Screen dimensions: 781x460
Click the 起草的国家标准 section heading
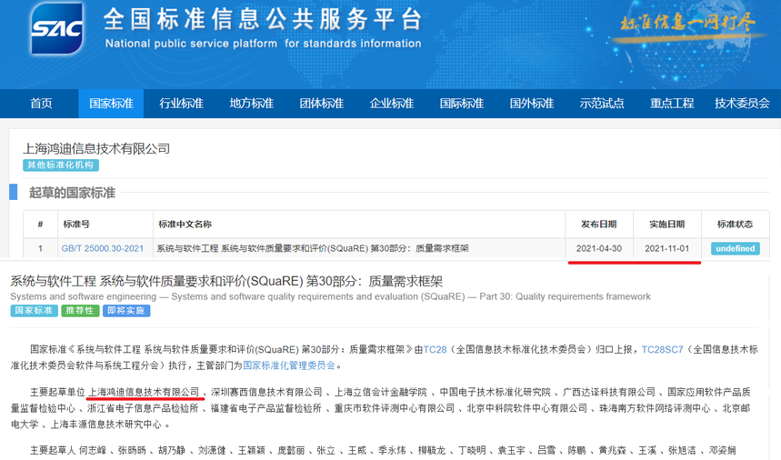[72, 193]
